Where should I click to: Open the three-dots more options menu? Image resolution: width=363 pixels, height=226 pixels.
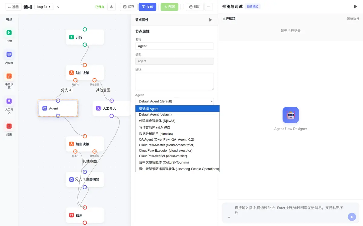coord(208,7)
